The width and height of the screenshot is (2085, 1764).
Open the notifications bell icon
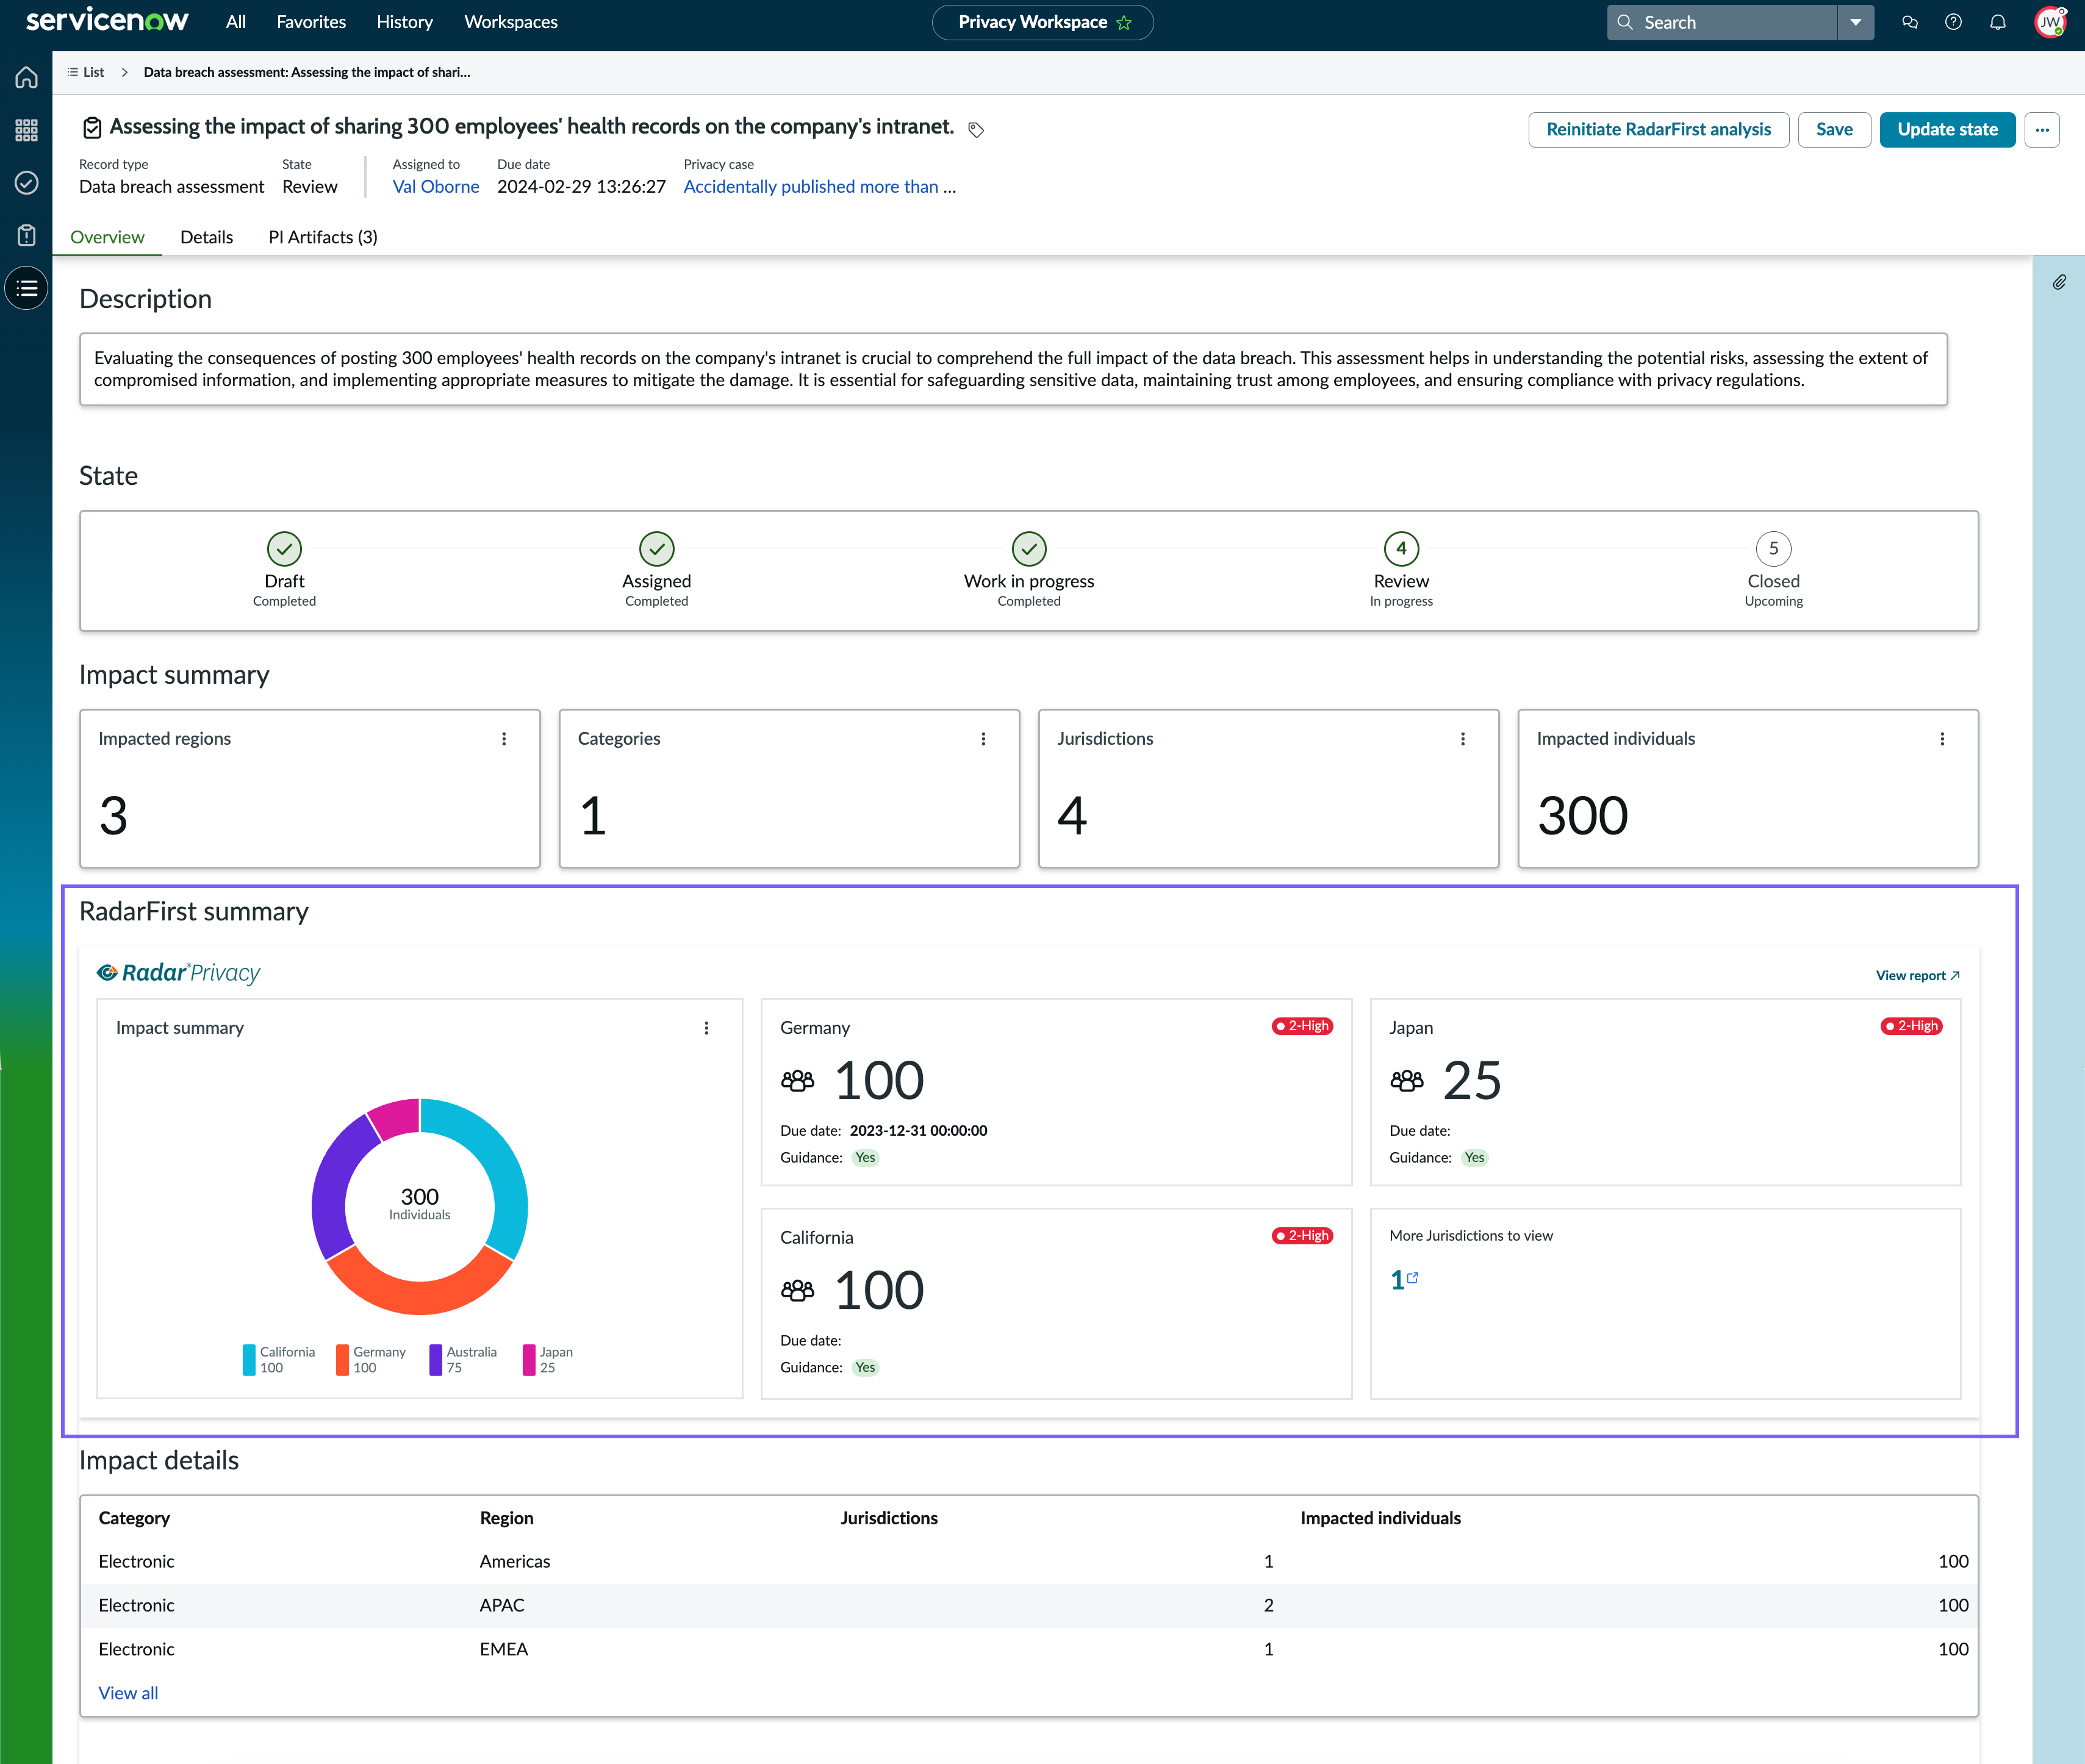point(1997,22)
